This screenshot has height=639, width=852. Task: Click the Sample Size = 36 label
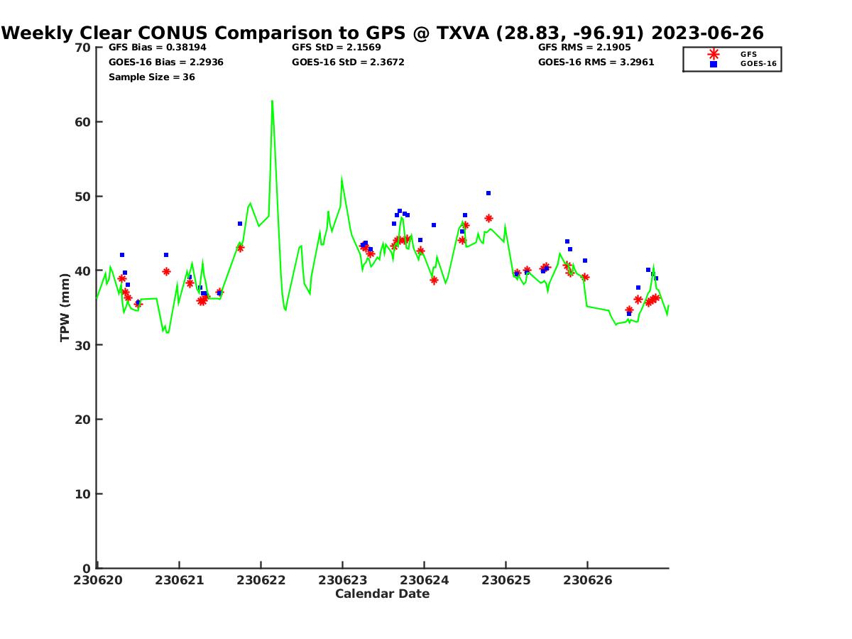[151, 77]
